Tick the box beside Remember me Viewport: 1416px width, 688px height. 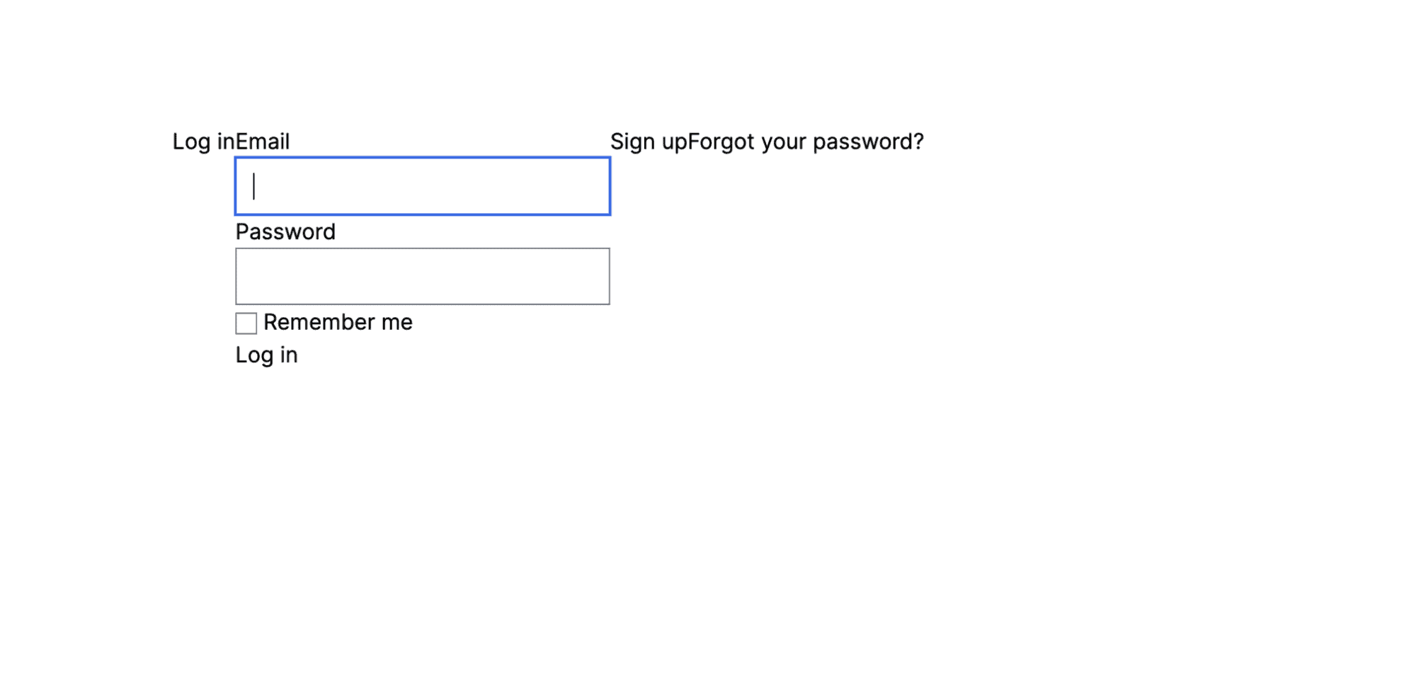pos(246,323)
